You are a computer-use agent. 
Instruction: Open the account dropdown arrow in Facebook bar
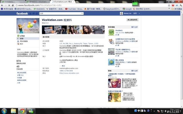[x=139, y=13]
